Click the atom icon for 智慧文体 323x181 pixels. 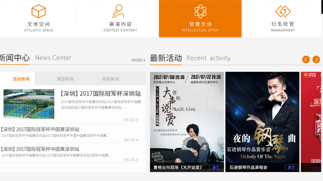200,11
